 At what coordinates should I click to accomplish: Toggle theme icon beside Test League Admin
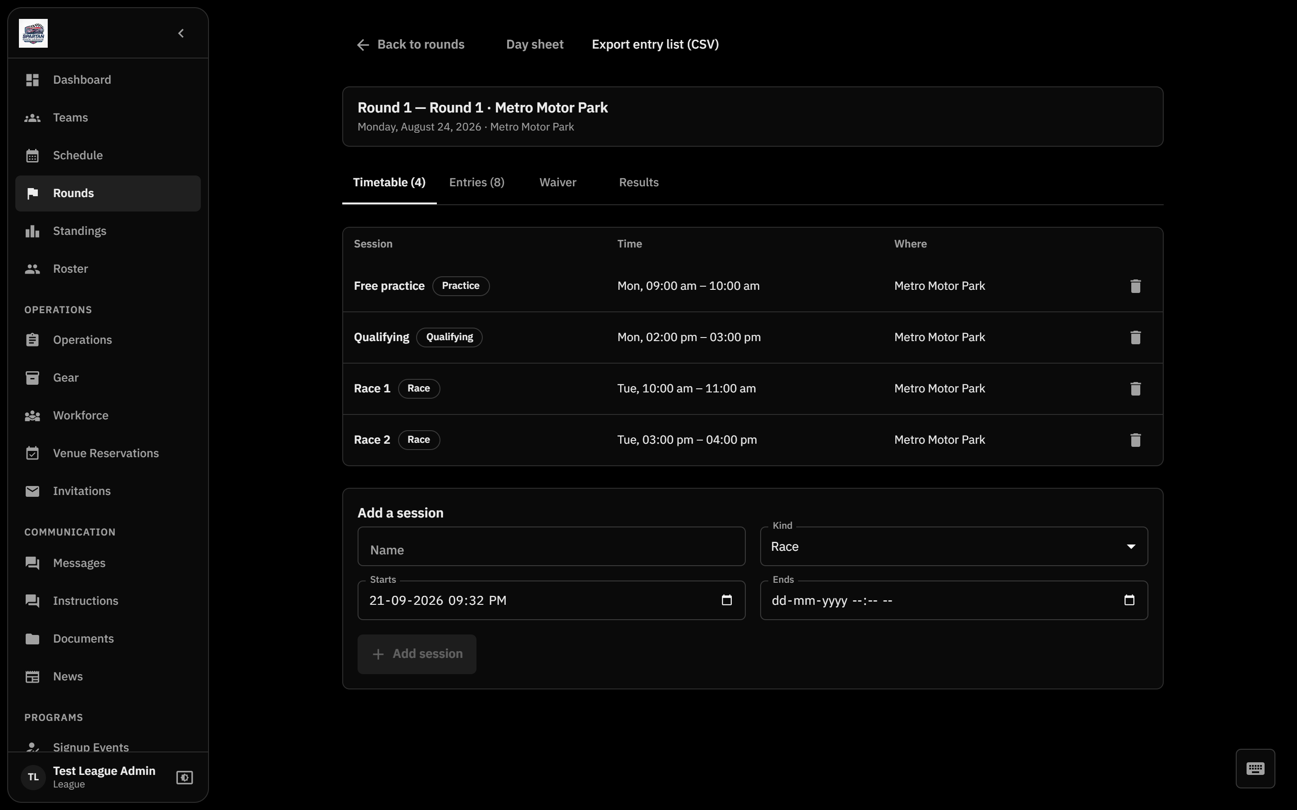(x=184, y=777)
